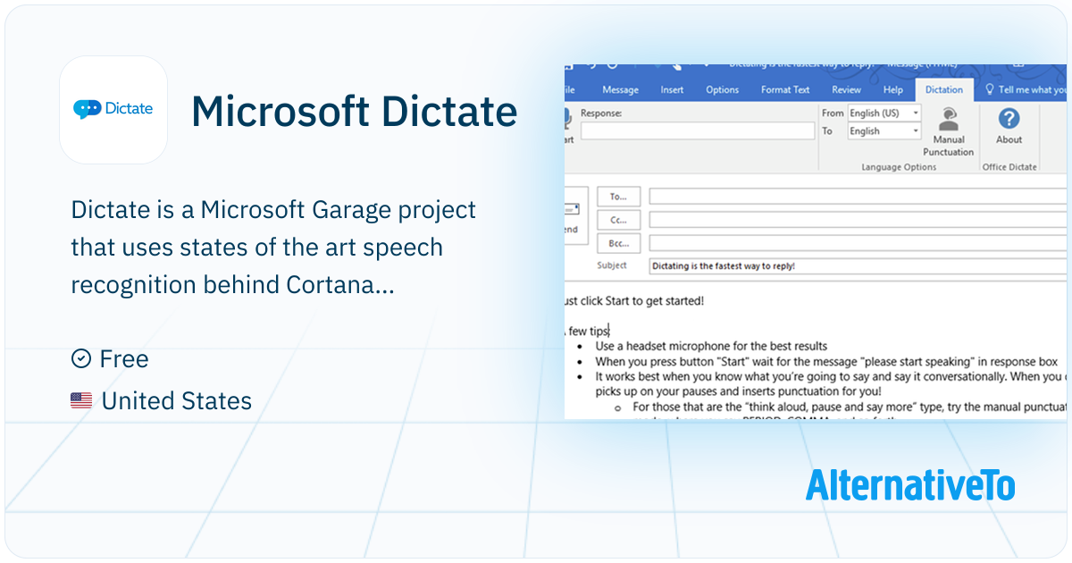Click into the Response text box
The image size is (1072, 563).
pos(698,131)
